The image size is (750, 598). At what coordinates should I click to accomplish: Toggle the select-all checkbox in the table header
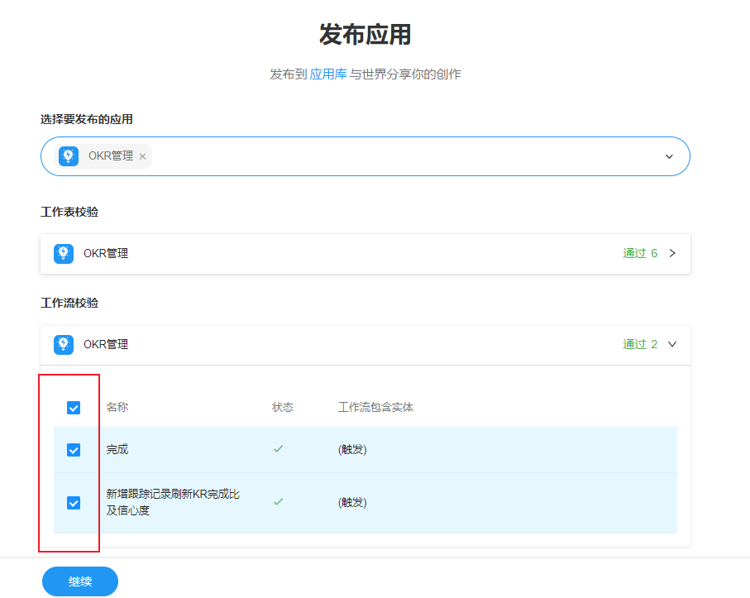click(74, 408)
